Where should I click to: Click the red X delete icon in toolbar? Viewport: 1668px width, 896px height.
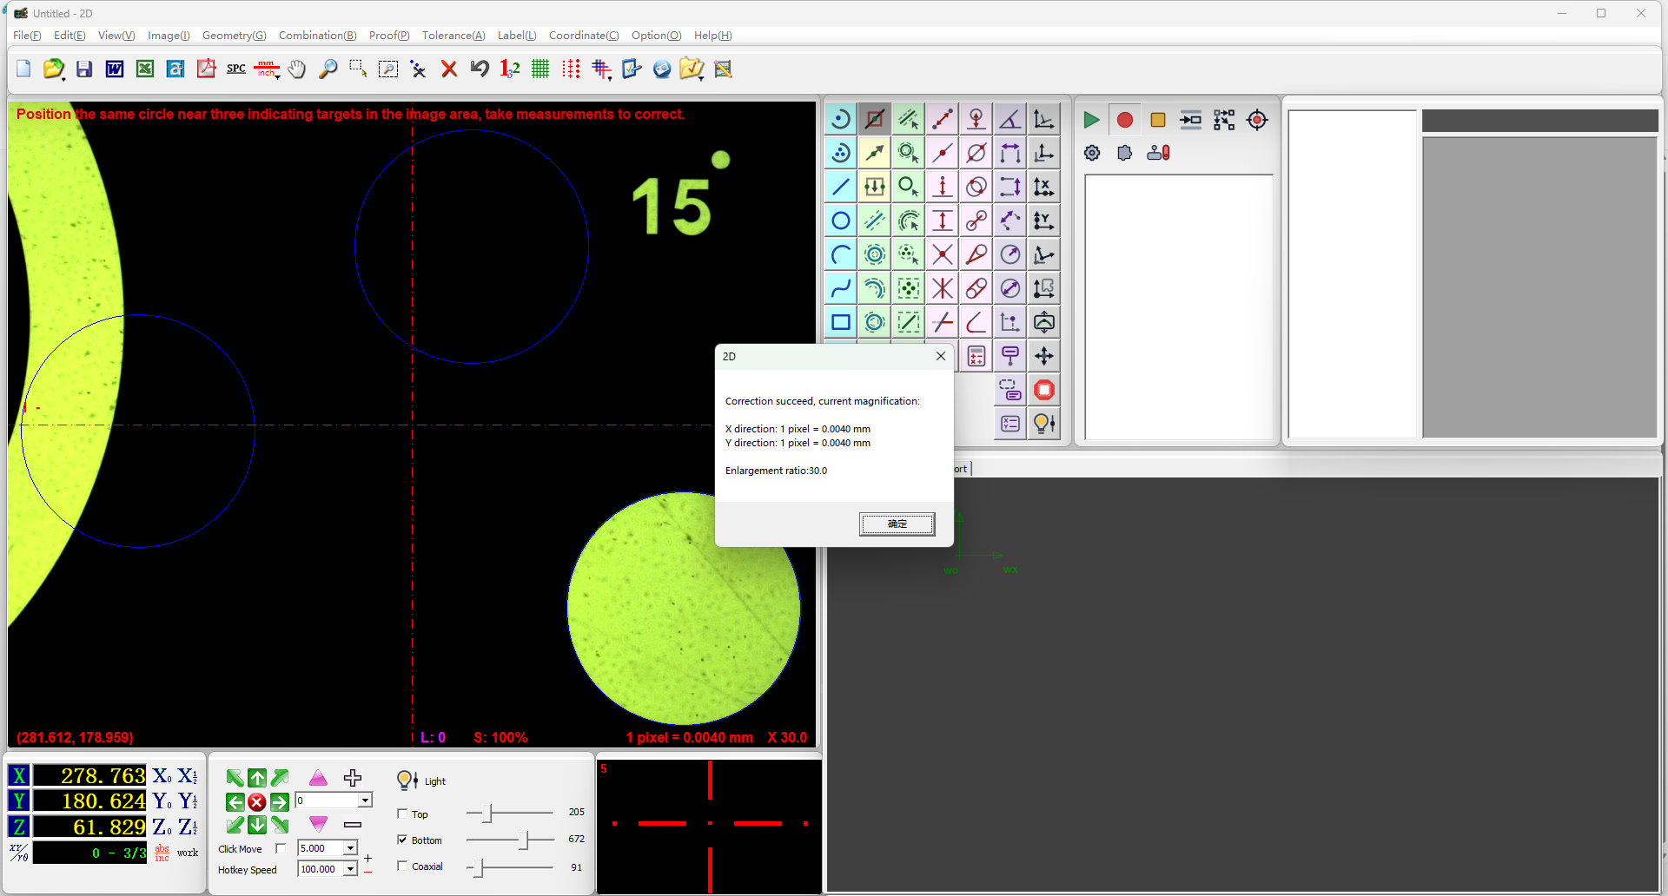449,69
